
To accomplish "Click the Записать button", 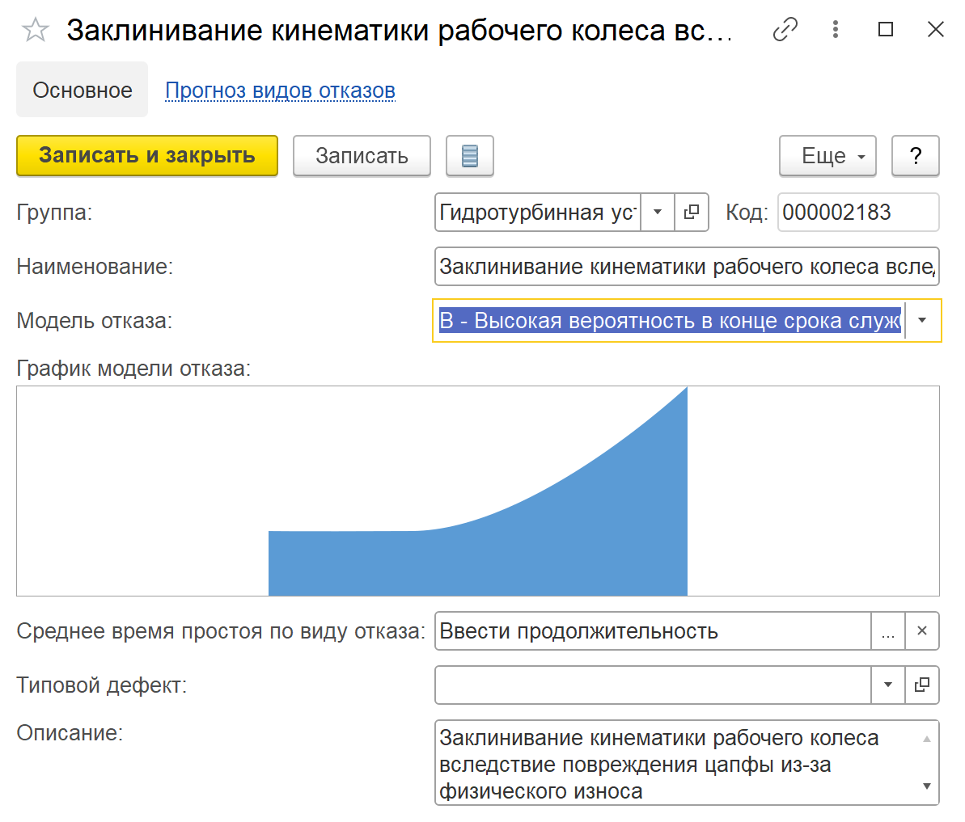I will tap(362, 156).
